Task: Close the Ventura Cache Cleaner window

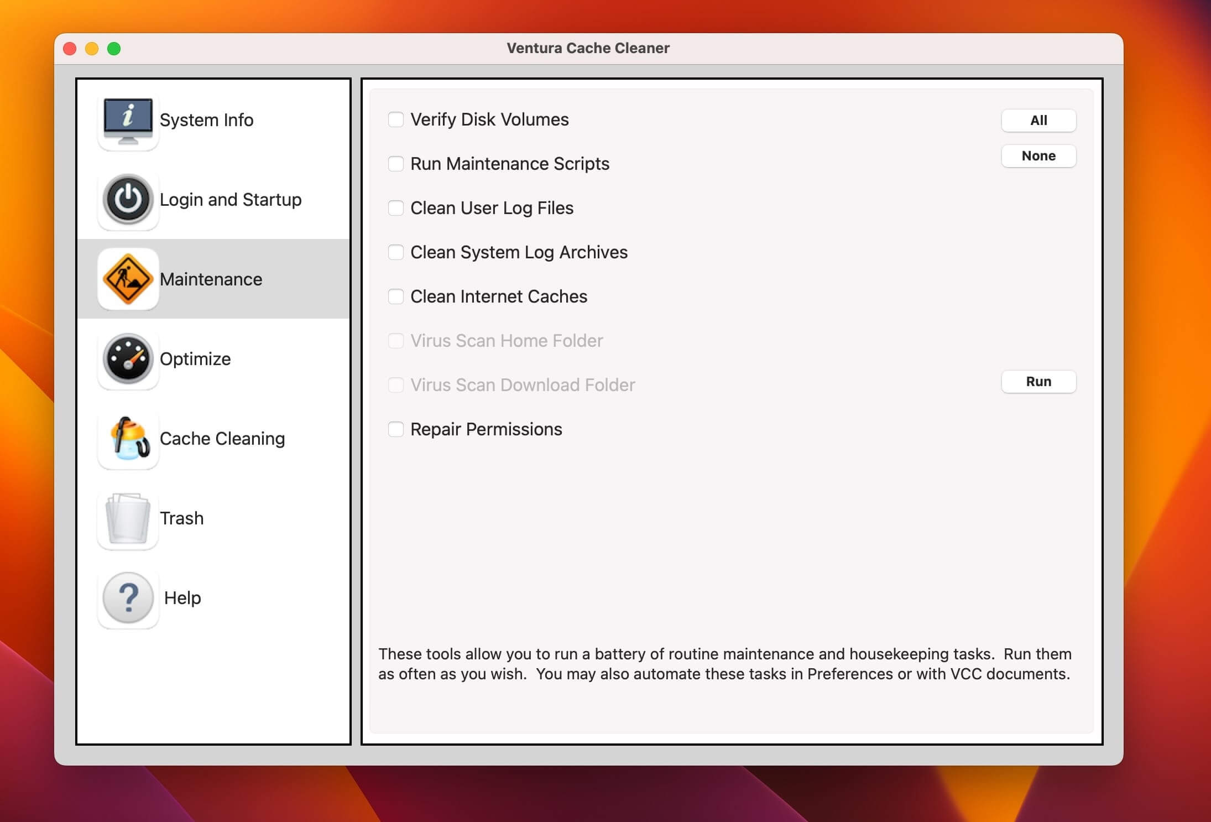Action: pos(70,49)
